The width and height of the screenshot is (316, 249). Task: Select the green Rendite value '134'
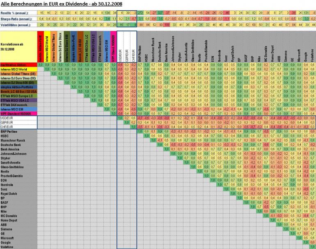[107, 13]
